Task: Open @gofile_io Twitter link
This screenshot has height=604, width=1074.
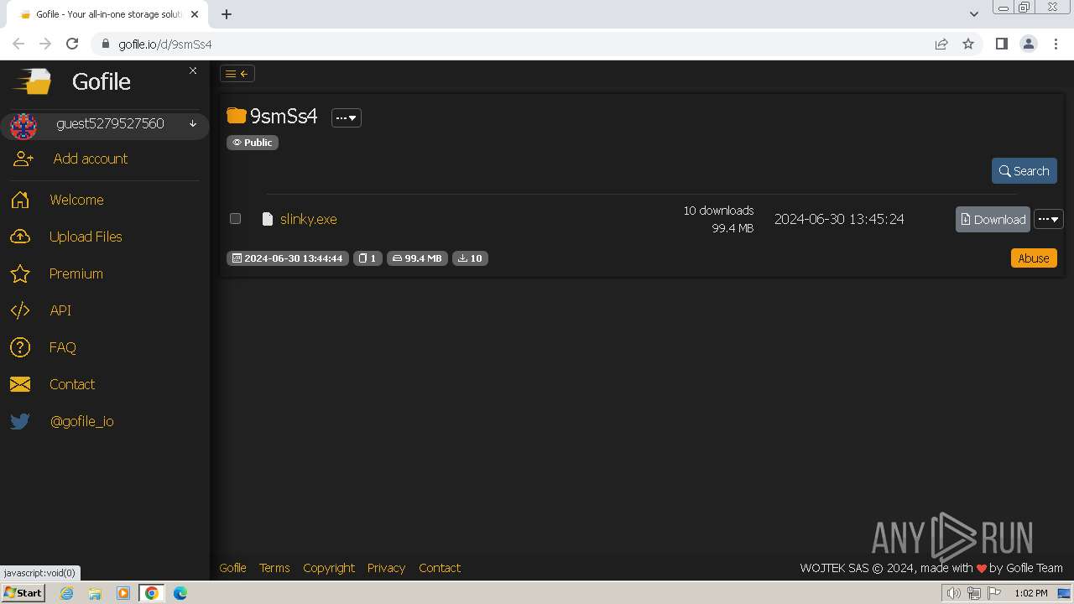Action: pyautogui.click(x=82, y=421)
